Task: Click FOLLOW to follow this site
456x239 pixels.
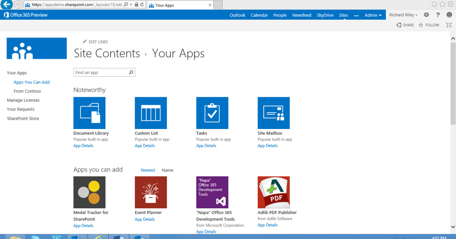Action: click(429, 25)
